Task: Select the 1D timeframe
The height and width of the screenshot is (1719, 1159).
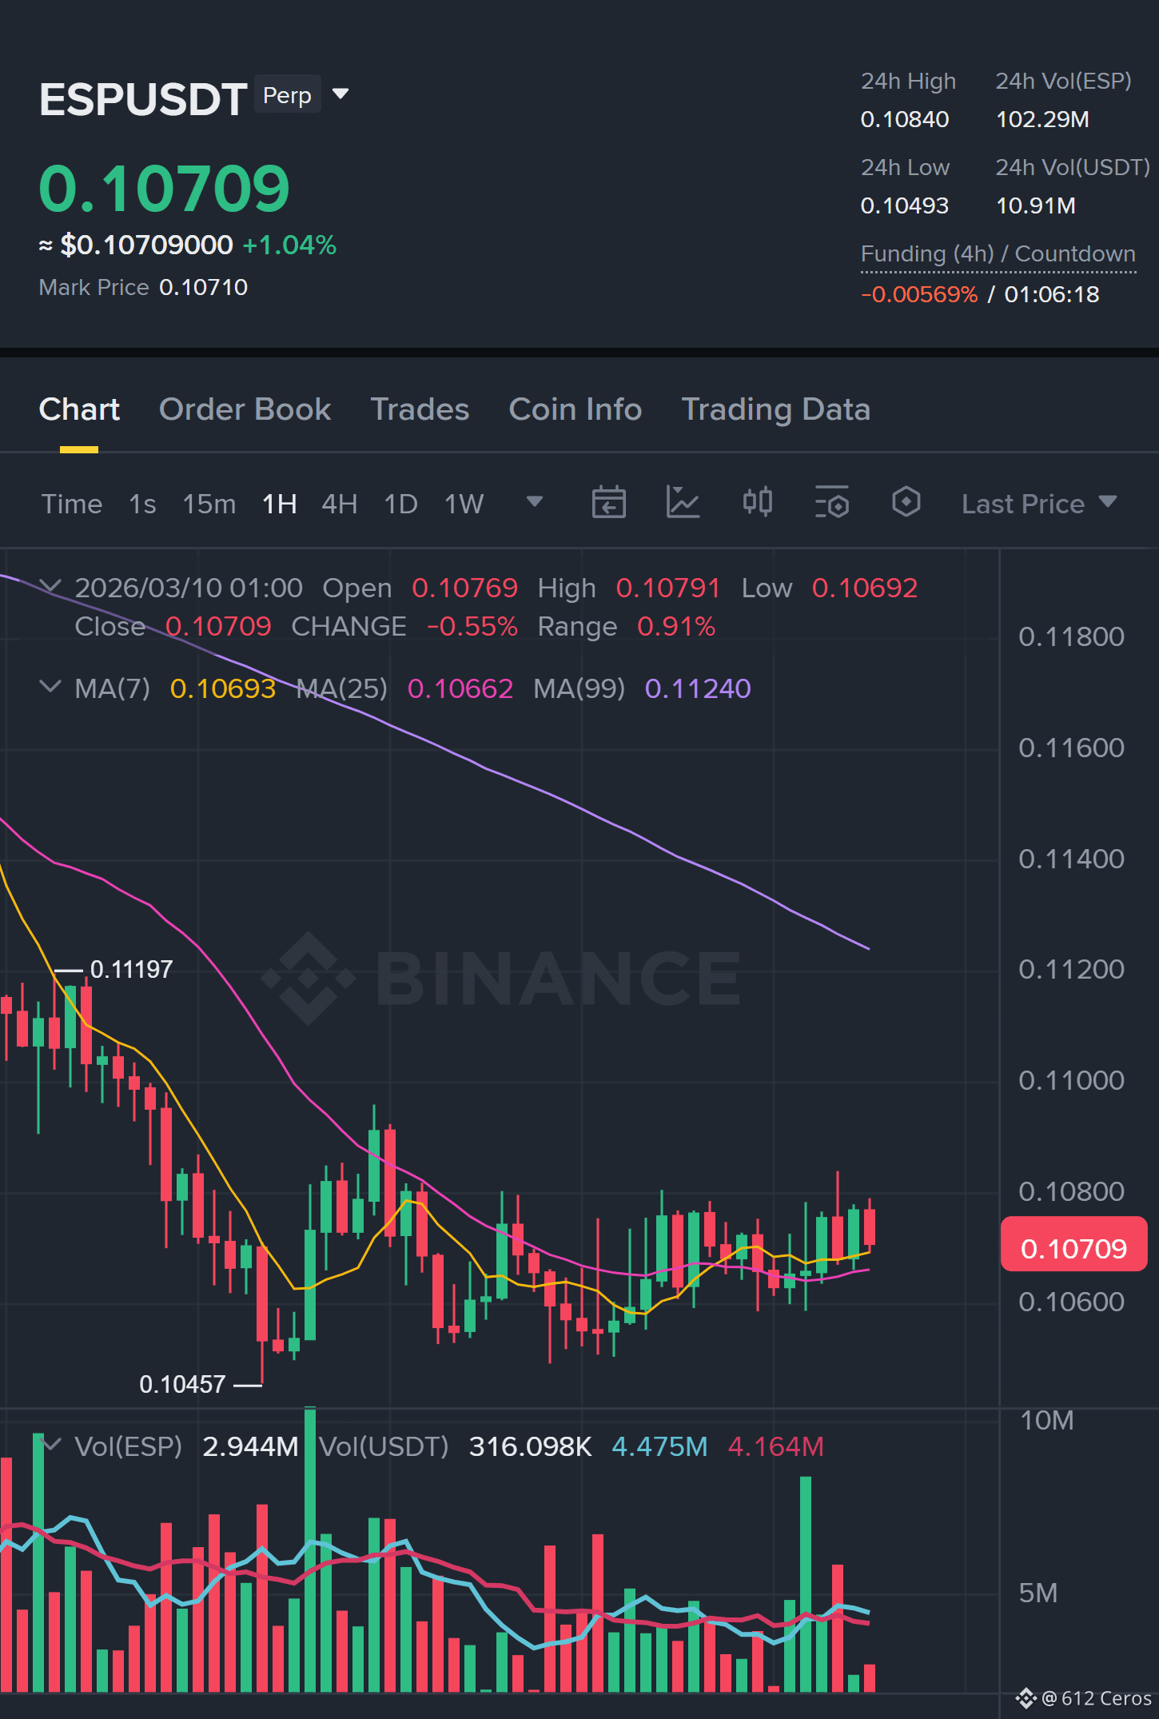Action: point(400,504)
